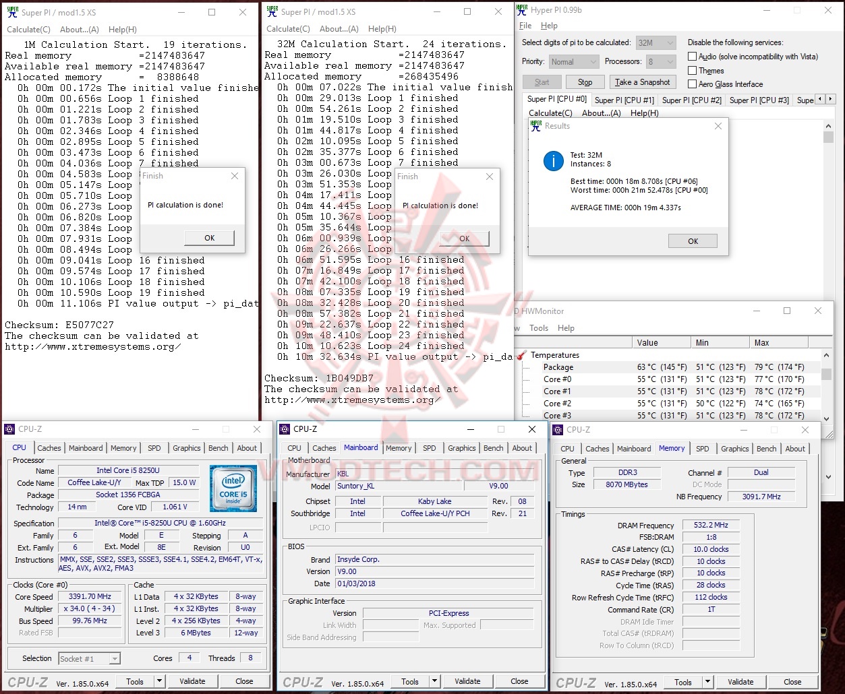Open the File menu in Hyper PI
Viewport: 845px width, 694px height.
(x=525, y=26)
